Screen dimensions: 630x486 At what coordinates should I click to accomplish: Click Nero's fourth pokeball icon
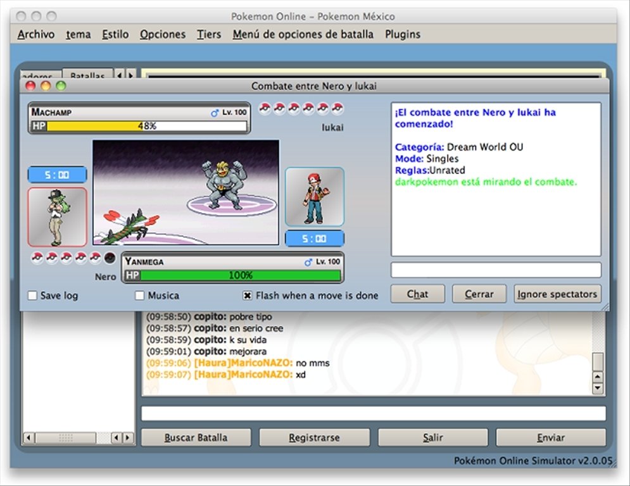pos(81,258)
